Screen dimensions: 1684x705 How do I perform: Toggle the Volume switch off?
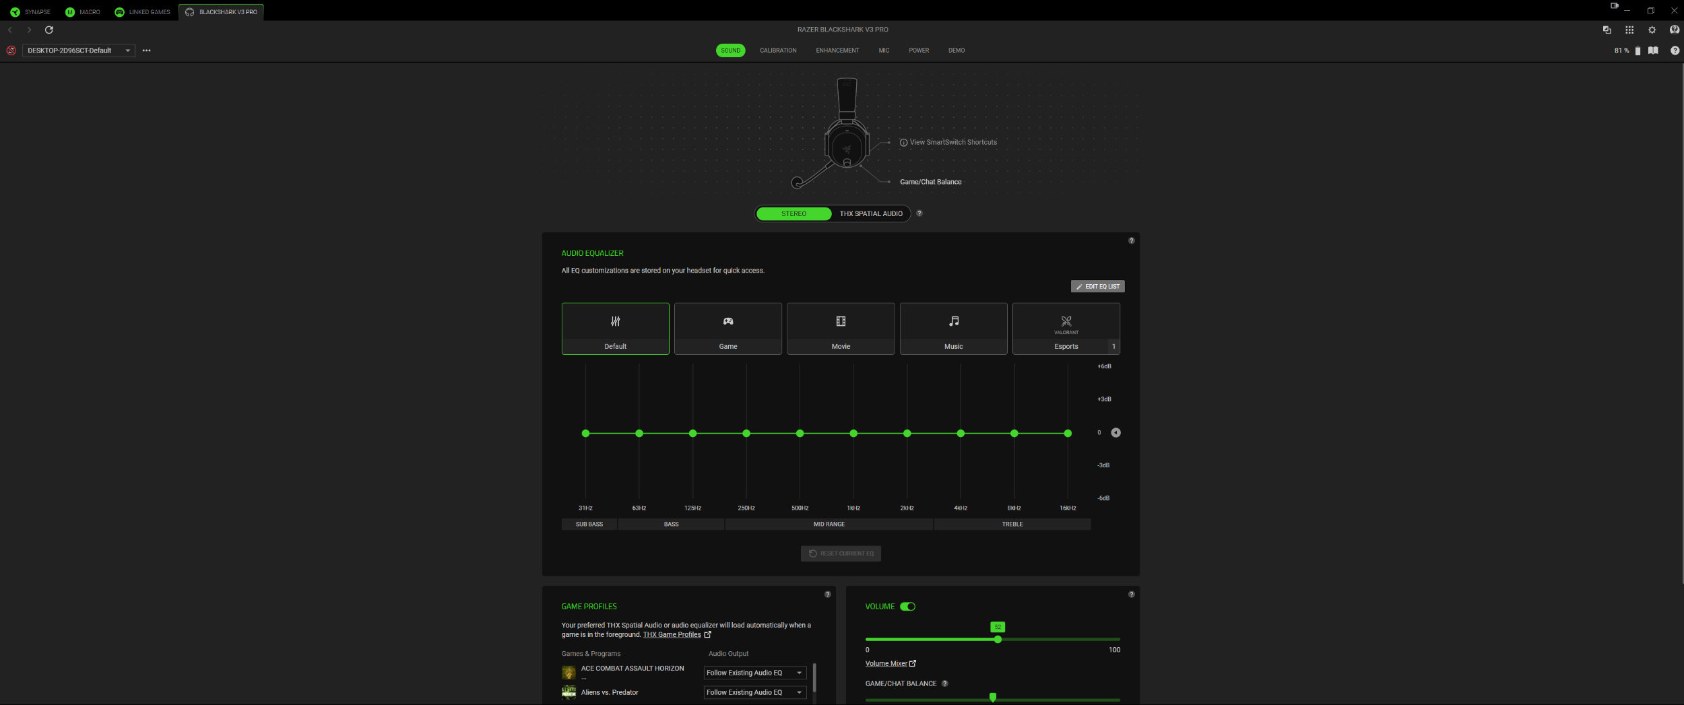pos(908,607)
